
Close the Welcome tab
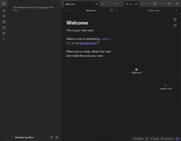tap(96, 4)
